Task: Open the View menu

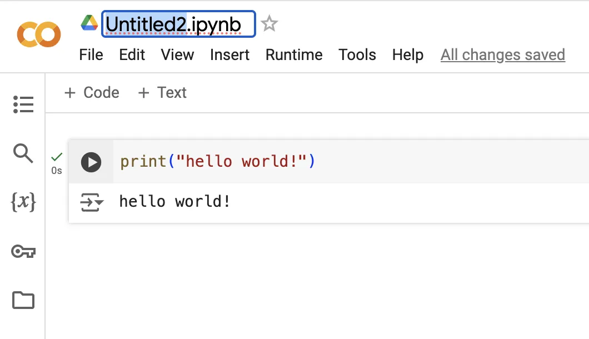Action: tap(177, 55)
